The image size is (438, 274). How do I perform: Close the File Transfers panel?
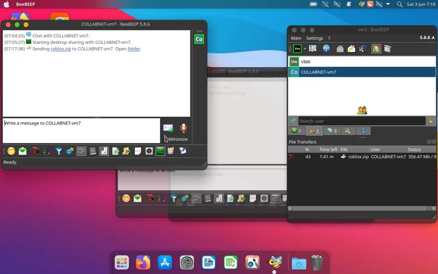434,142
